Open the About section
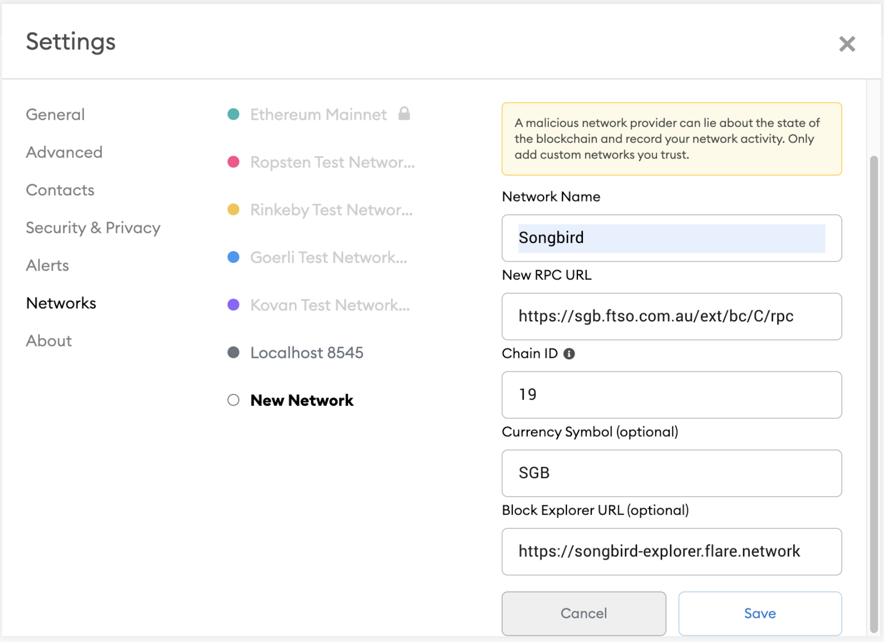884x642 pixels. (49, 341)
